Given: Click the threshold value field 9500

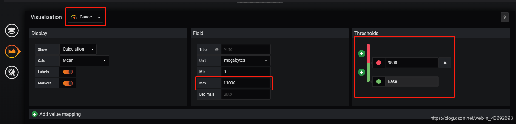Looking at the screenshot, I should [x=411, y=63].
